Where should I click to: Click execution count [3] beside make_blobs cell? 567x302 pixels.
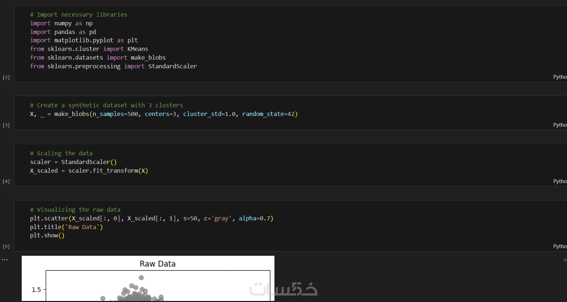tap(6, 125)
